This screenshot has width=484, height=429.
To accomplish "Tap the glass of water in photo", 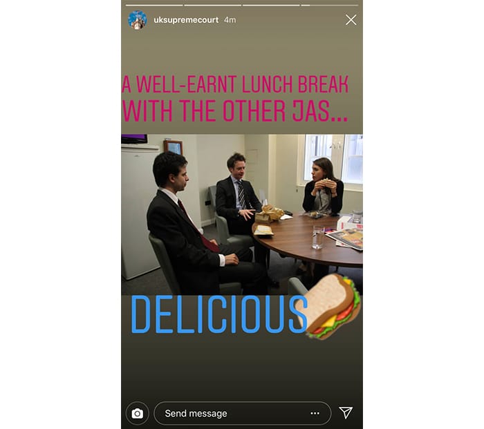I will point(318,237).
